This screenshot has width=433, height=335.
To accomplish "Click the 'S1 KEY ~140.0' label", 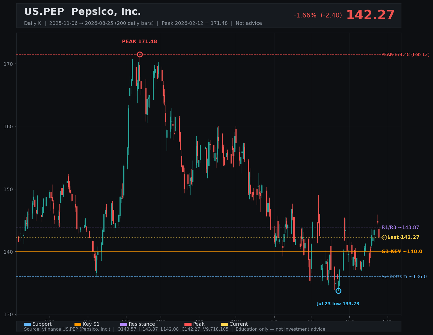I will 402,251.
